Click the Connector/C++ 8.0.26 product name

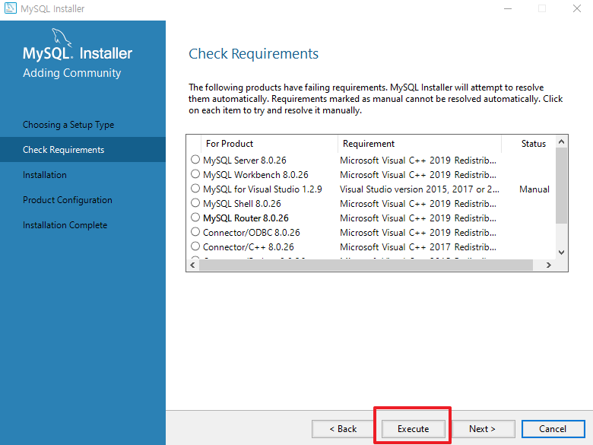click(x=248, y=247)
